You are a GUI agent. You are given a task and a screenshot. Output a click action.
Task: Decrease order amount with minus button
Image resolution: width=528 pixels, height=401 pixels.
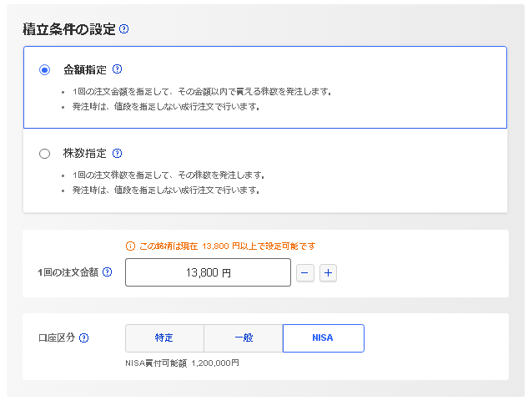(305, 272)
